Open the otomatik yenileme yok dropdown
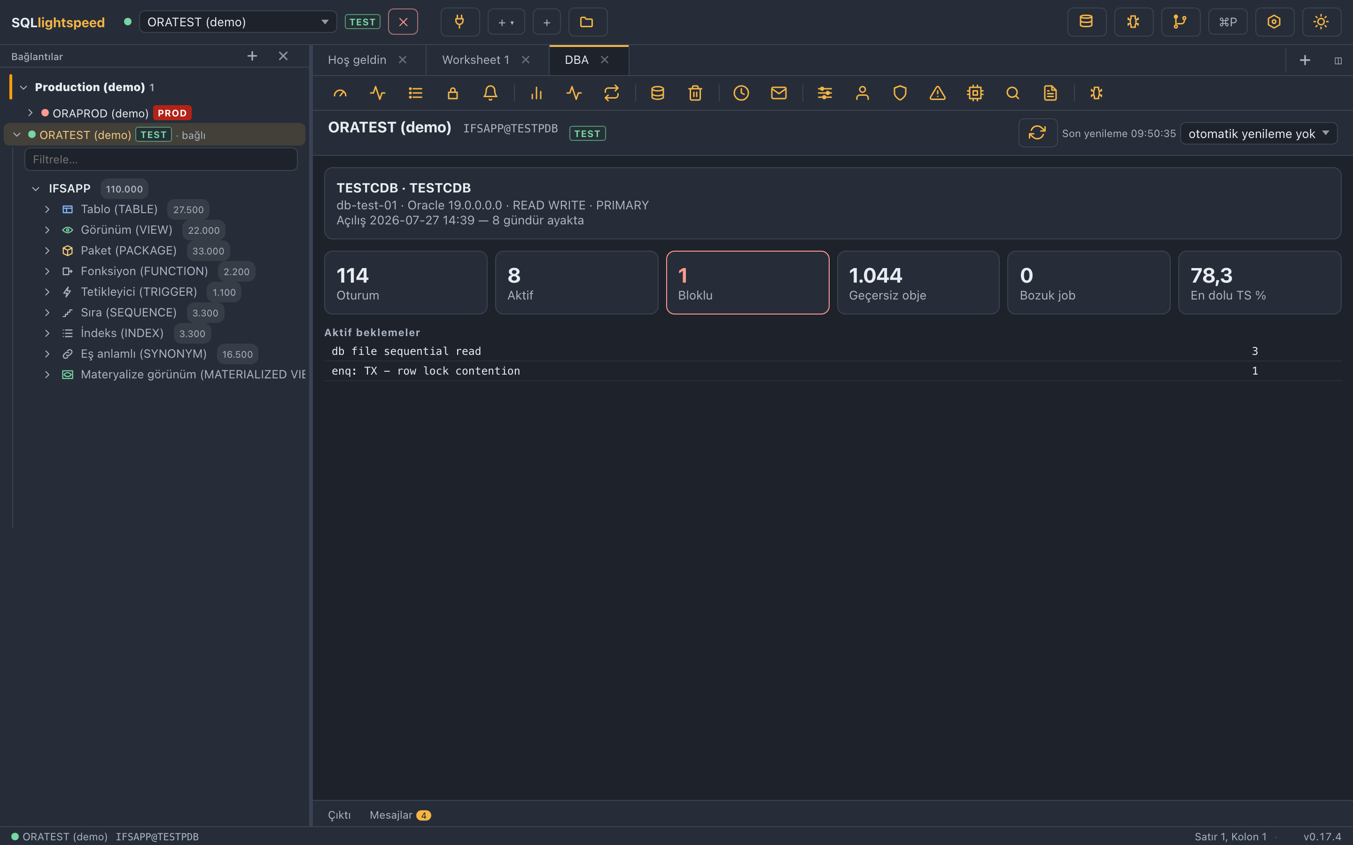Viewport: 1353px width, 845px height. click(1259, 134)
